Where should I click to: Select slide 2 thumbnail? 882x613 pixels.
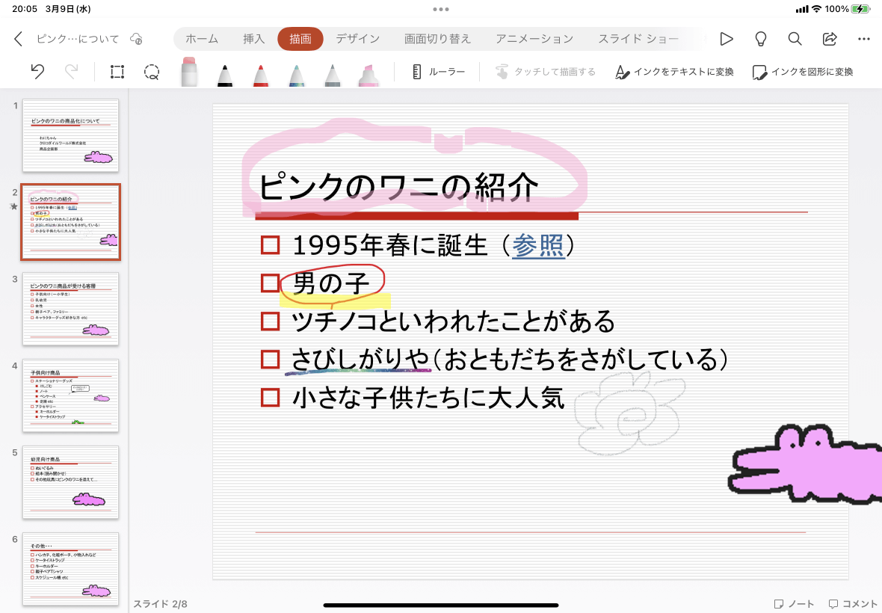(x=71, y=222)
